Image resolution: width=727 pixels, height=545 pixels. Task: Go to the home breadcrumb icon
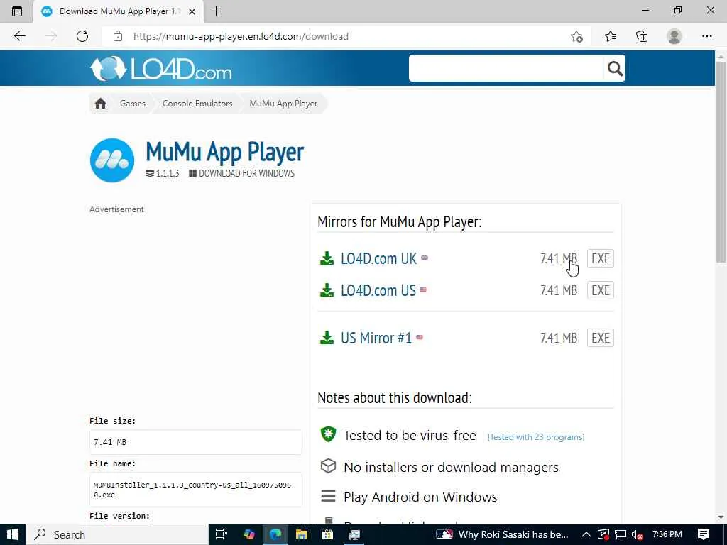[x=100, y=104]
